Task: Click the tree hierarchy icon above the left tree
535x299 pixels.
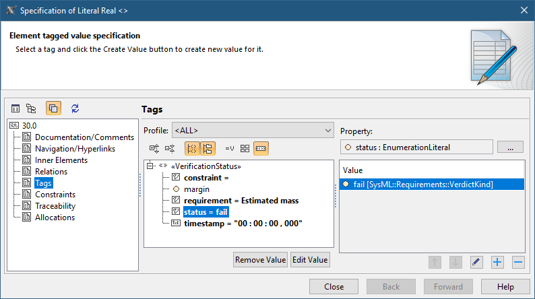Action: (x=31, y=108)
